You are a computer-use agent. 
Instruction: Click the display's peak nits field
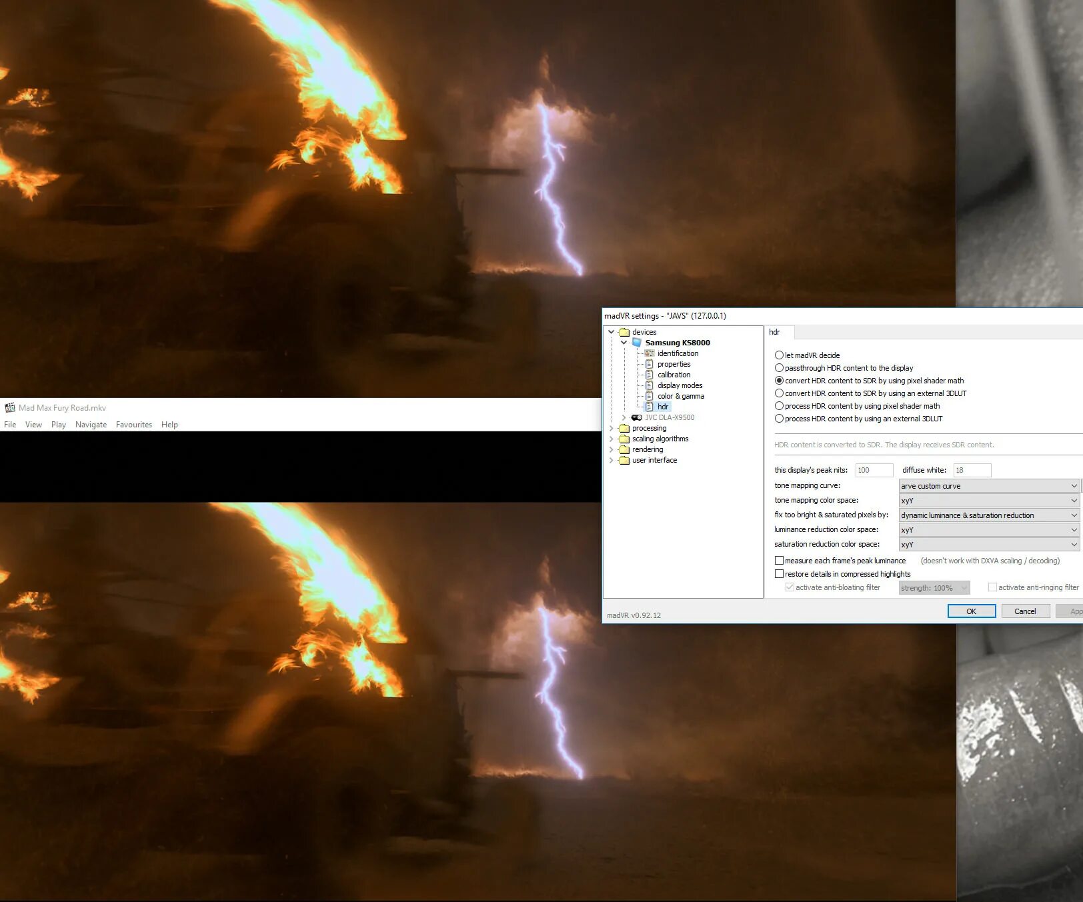coord(874,470)
